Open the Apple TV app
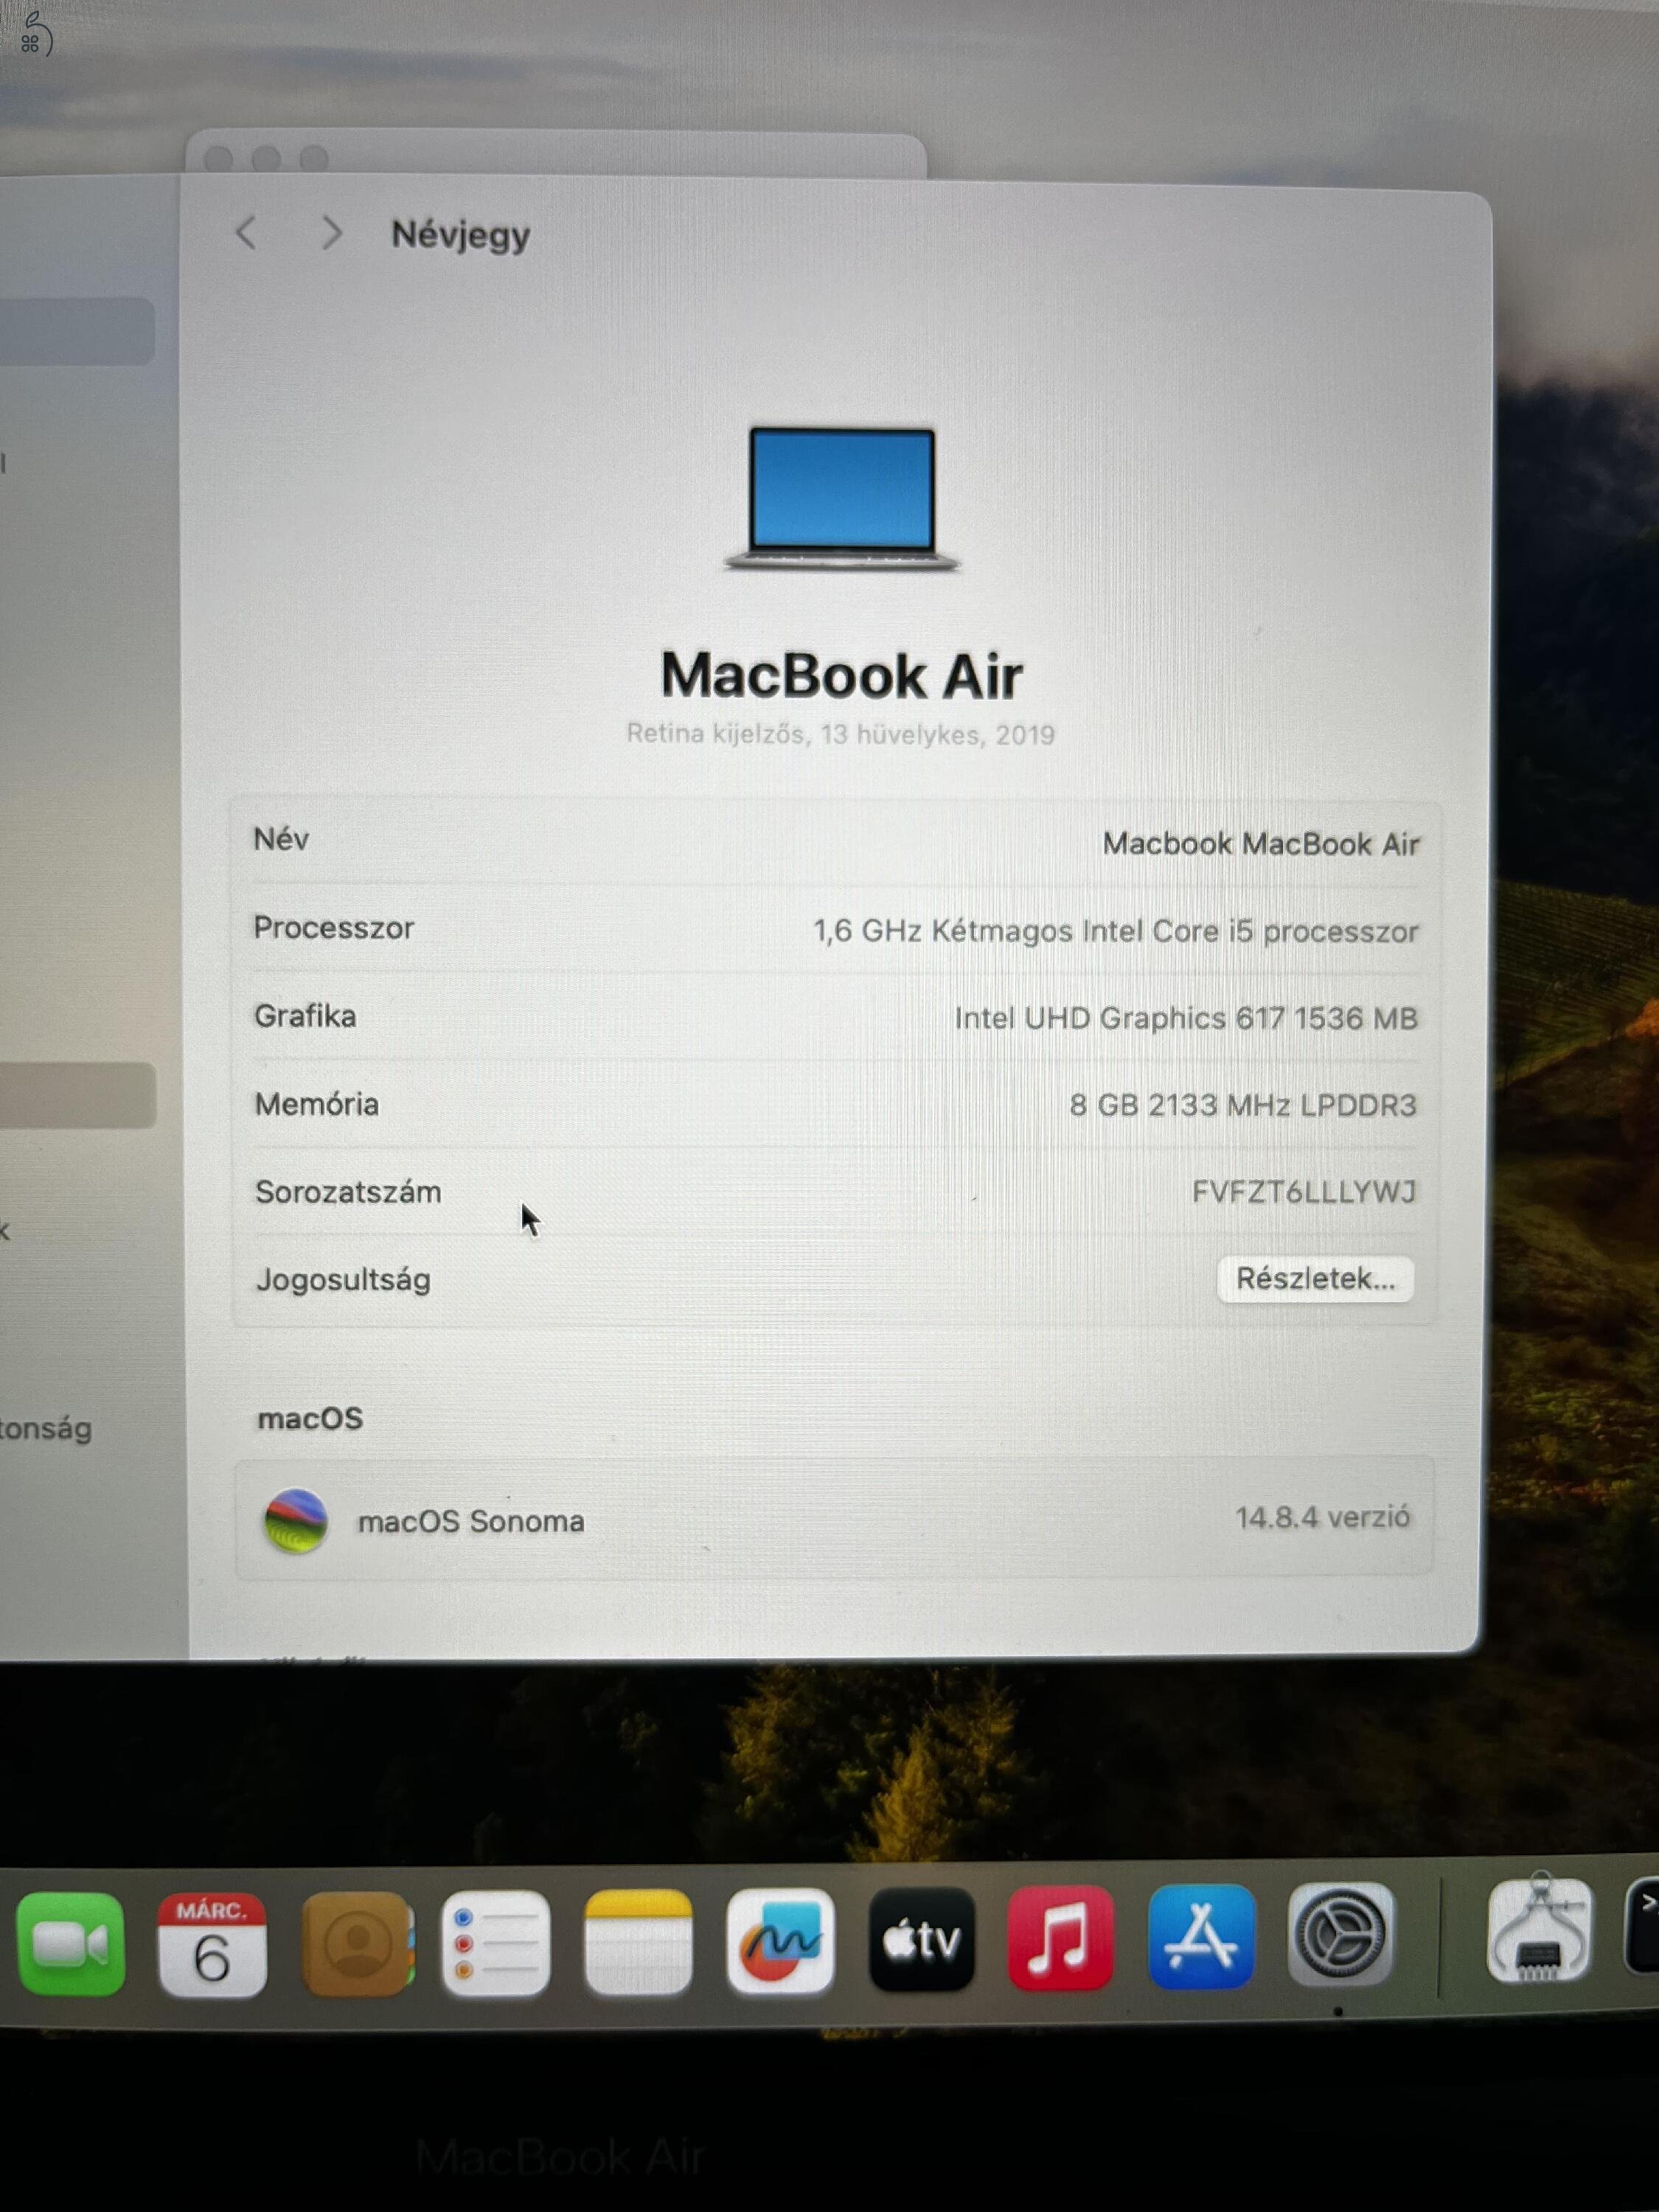 (923, 1938)
